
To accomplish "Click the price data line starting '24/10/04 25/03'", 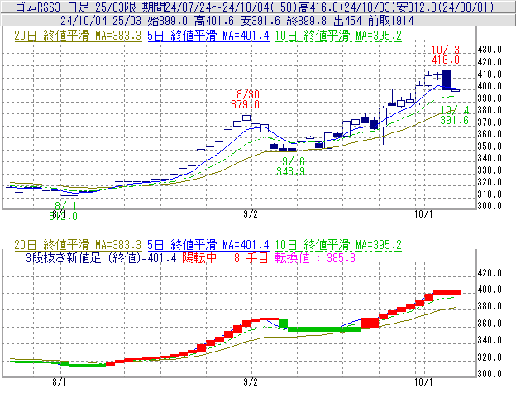I will click(237, 21).
